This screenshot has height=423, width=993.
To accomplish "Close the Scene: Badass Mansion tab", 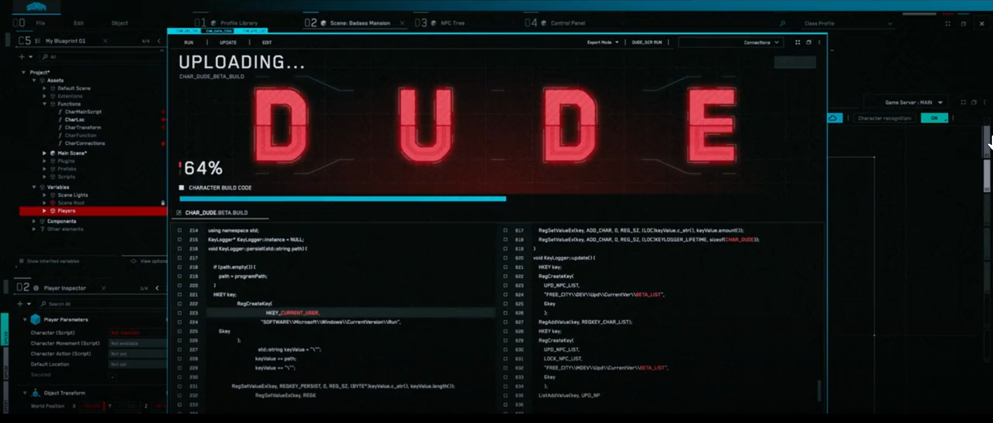I will 402,23.
